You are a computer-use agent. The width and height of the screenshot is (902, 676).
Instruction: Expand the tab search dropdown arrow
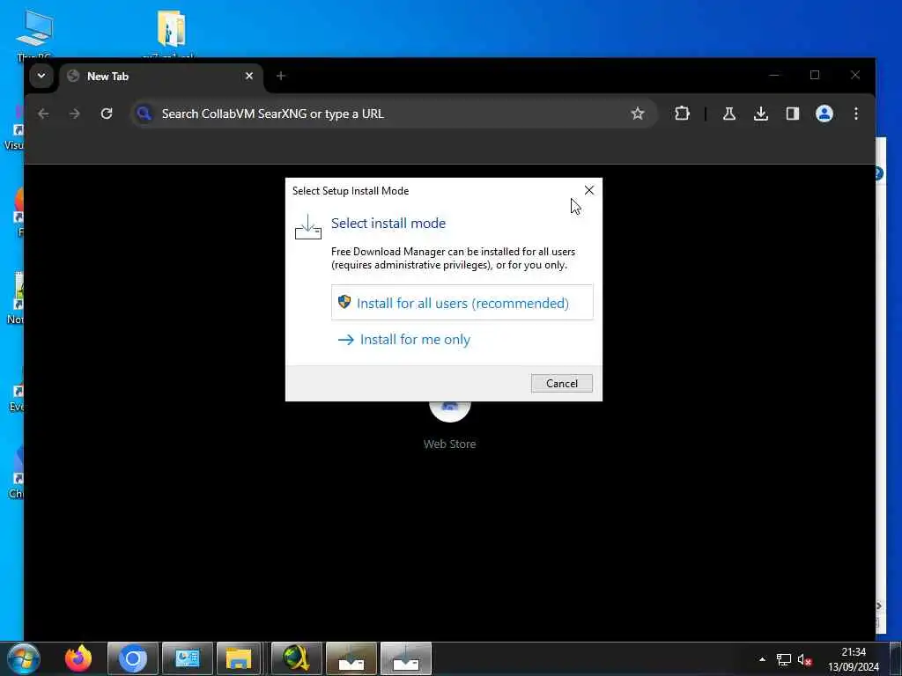pos(41,76)
